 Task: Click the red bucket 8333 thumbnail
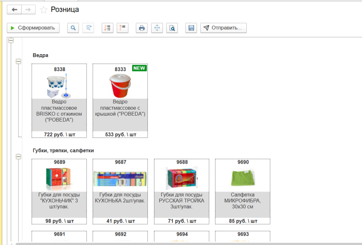120,86
